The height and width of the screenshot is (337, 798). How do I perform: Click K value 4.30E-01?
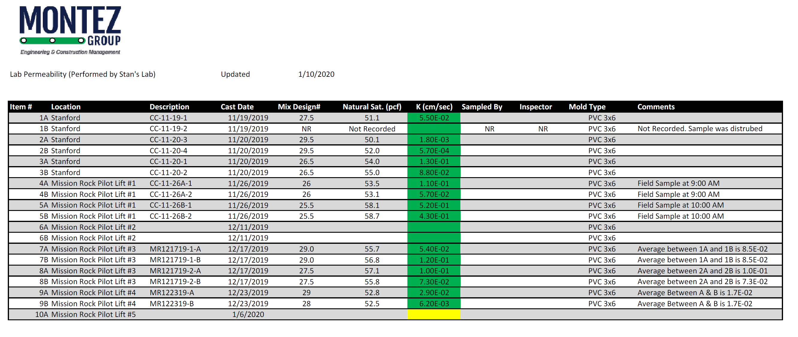(434, 216)
